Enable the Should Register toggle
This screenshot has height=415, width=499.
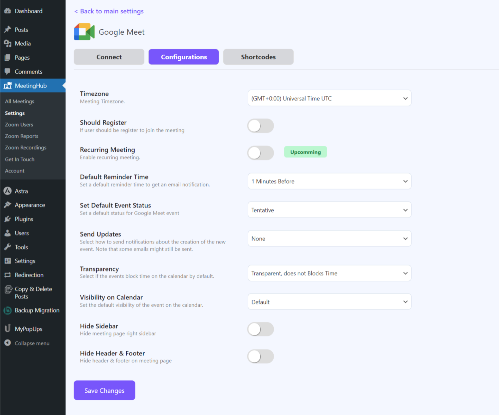pos(261,126)
